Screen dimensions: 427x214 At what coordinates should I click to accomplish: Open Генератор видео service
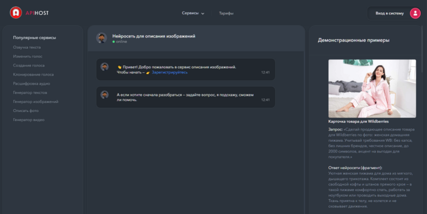(29, 120)
